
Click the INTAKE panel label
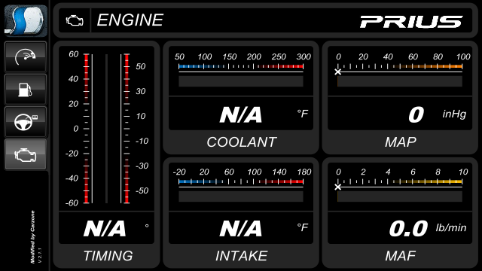241,256
